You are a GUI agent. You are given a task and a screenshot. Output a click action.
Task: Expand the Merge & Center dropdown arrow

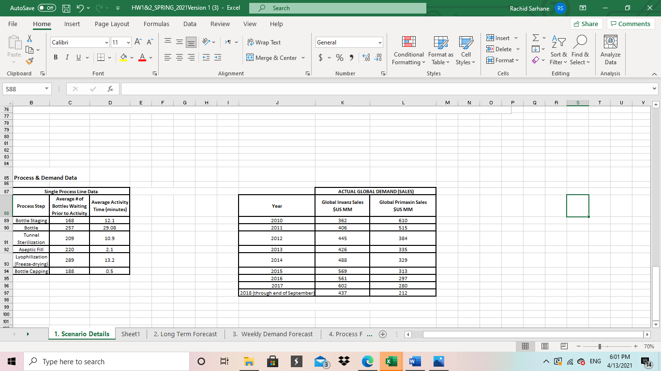click(x=303, y=58)
